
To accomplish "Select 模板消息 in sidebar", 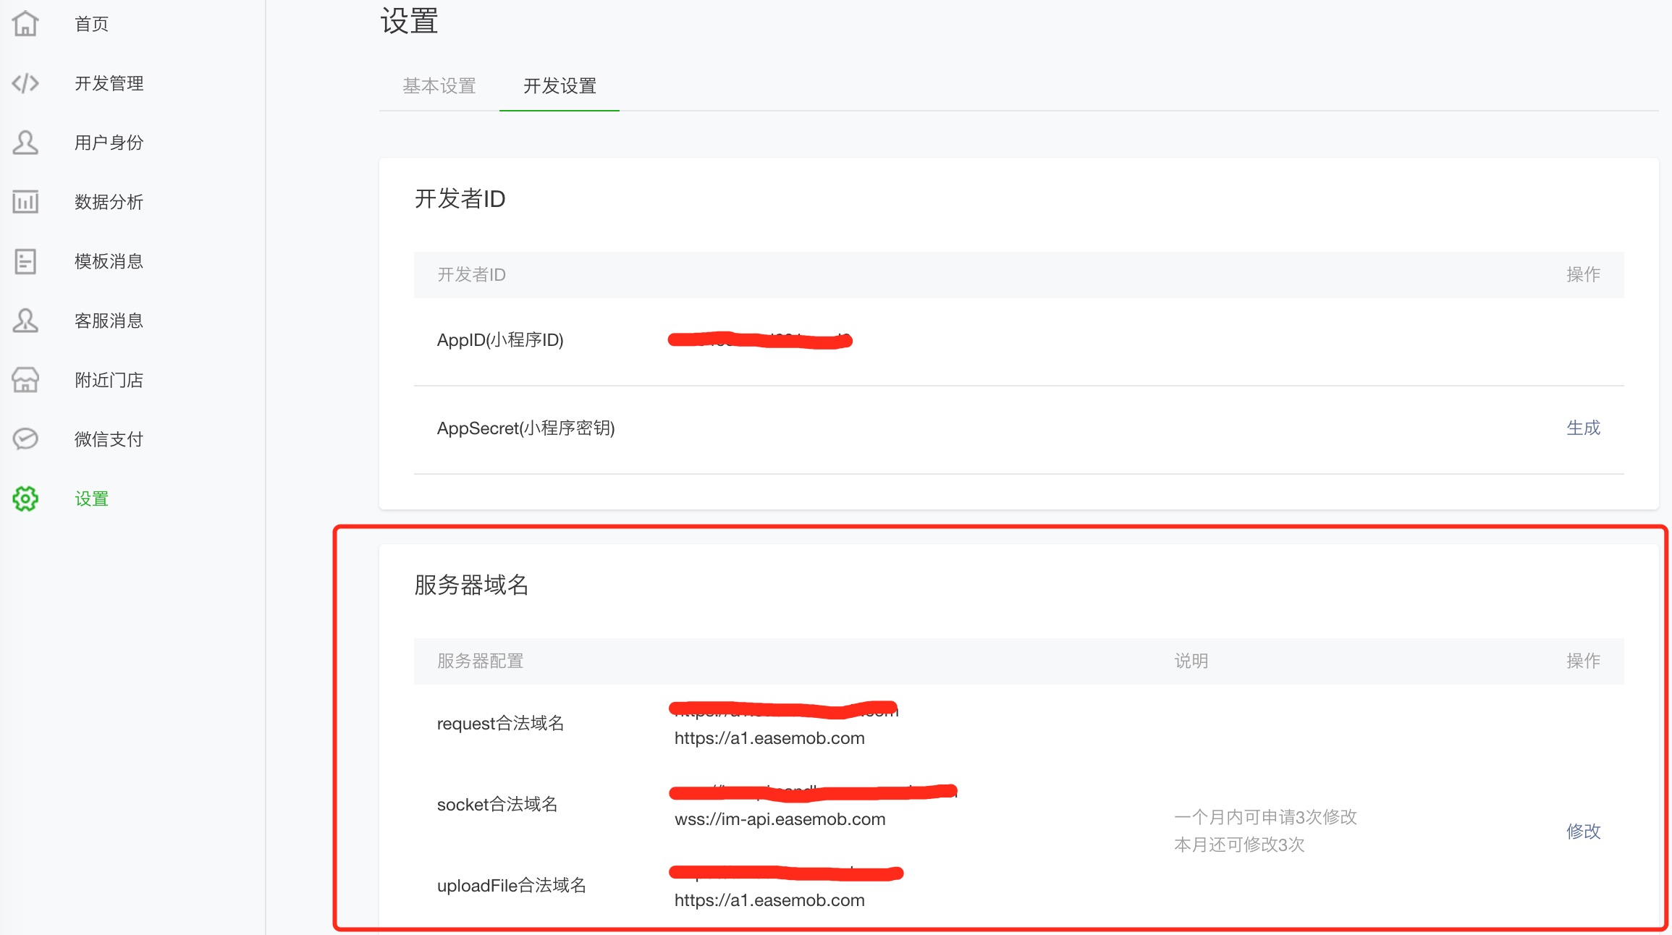I will (109, 261).
